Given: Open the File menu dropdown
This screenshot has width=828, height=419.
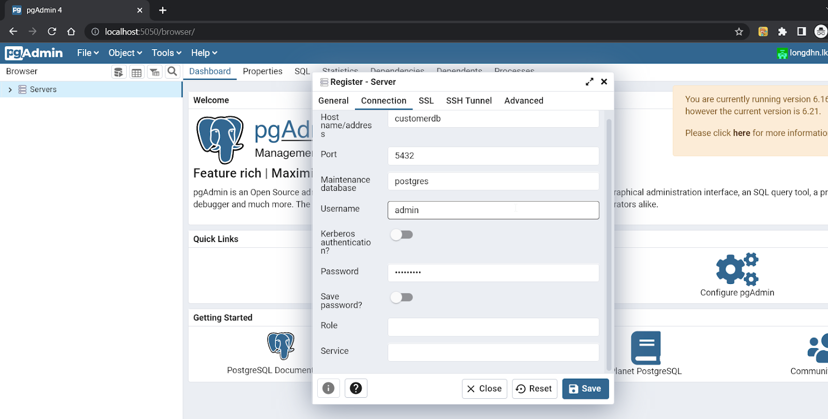Looking at the screenshot, I should [x=87, y=53].
